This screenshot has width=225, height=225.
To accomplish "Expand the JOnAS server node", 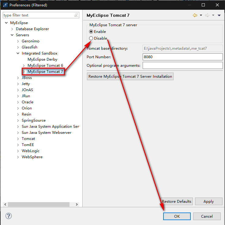I will [x=18, y=90].
